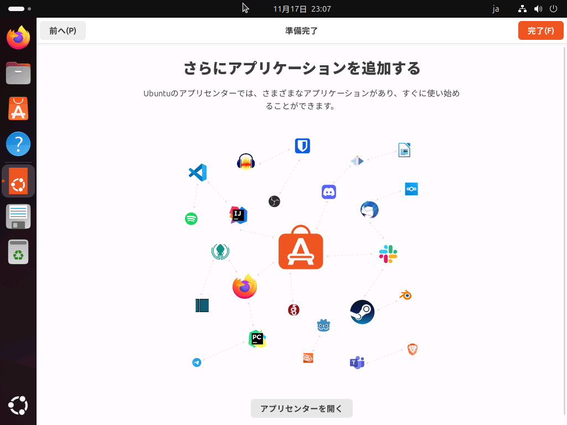Click the Audacity headphones icon
This screenshot has width=567, height=425.
pyautogui.click(x=245, y=162)
